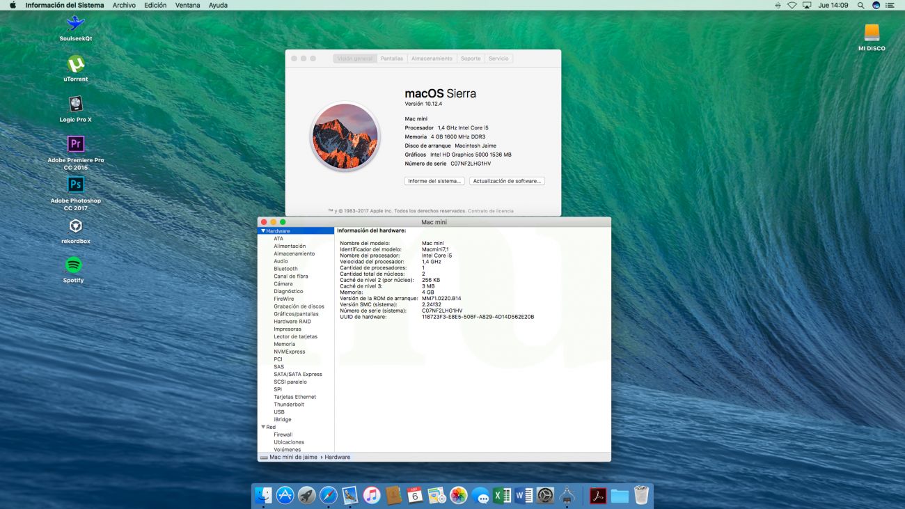Click the Siri icon in menu bar
905x509 pixels.
pyautogui.click(x=876, y=6)
